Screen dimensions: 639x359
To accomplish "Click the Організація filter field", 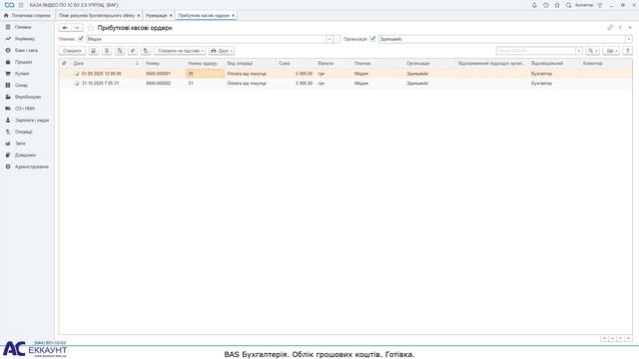I will [x=502, y=39].
